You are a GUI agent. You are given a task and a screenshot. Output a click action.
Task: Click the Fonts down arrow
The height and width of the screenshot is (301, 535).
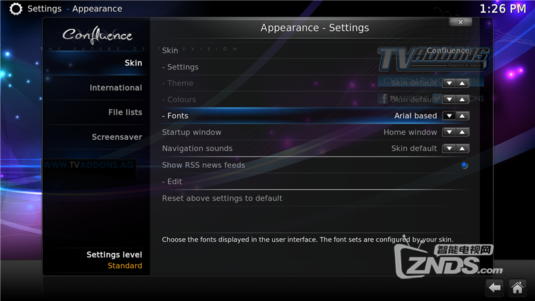point(449,116)
